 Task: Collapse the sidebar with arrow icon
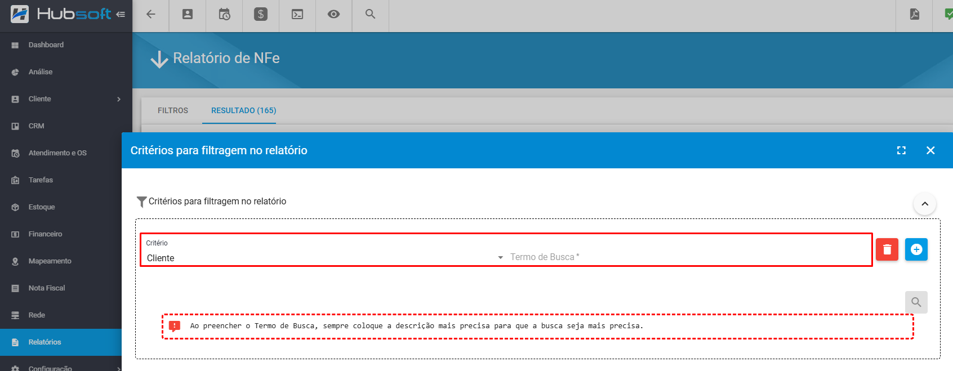tap(121, 14)
